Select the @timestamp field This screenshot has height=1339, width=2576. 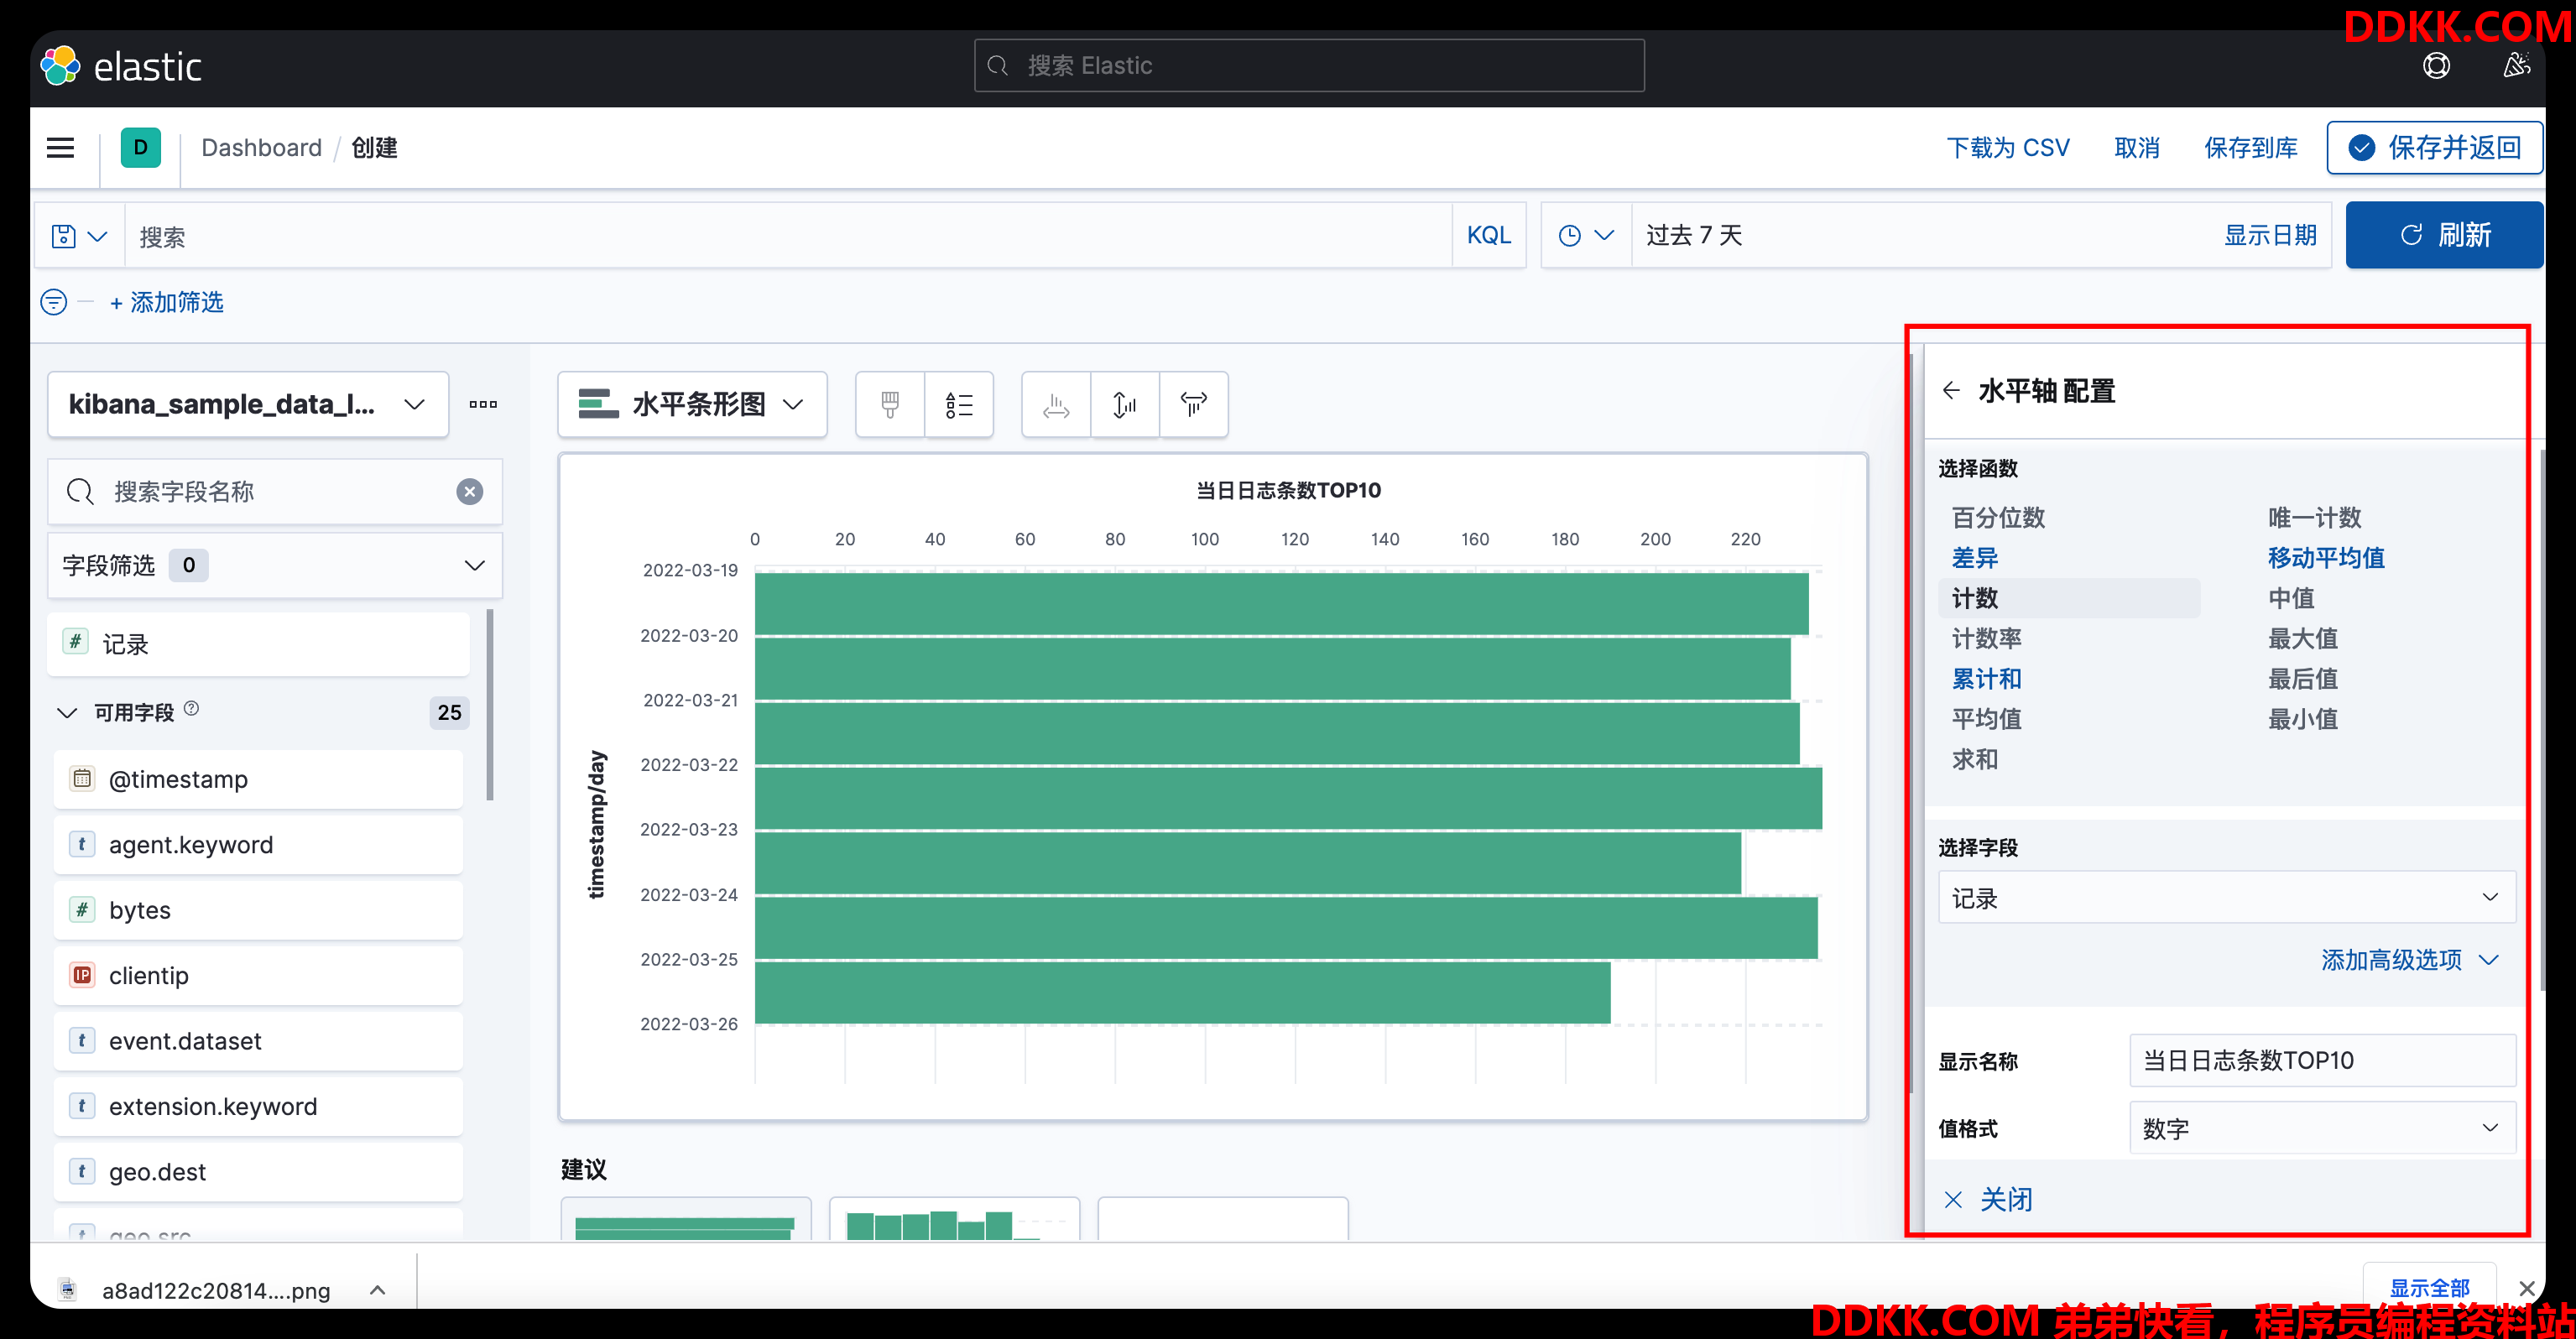pyautogui.click(x=258, y=779)
